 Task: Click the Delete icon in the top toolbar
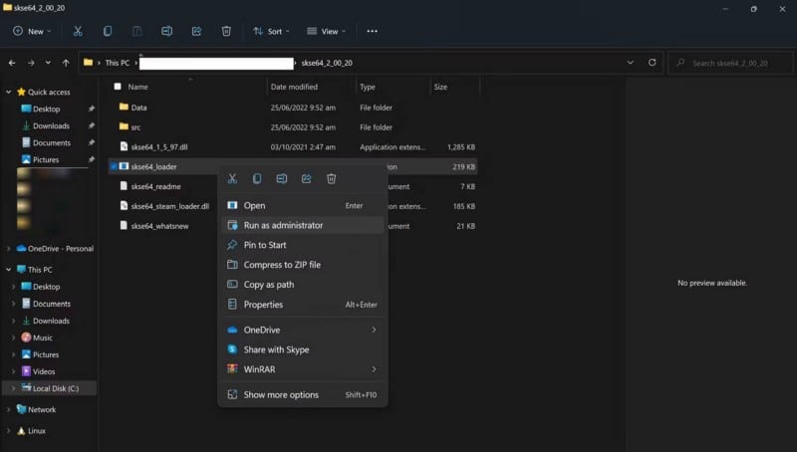click(226, 31)
